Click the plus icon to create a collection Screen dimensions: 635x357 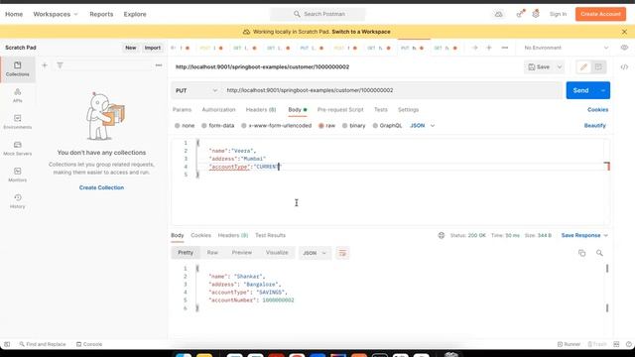coord(45,65)
